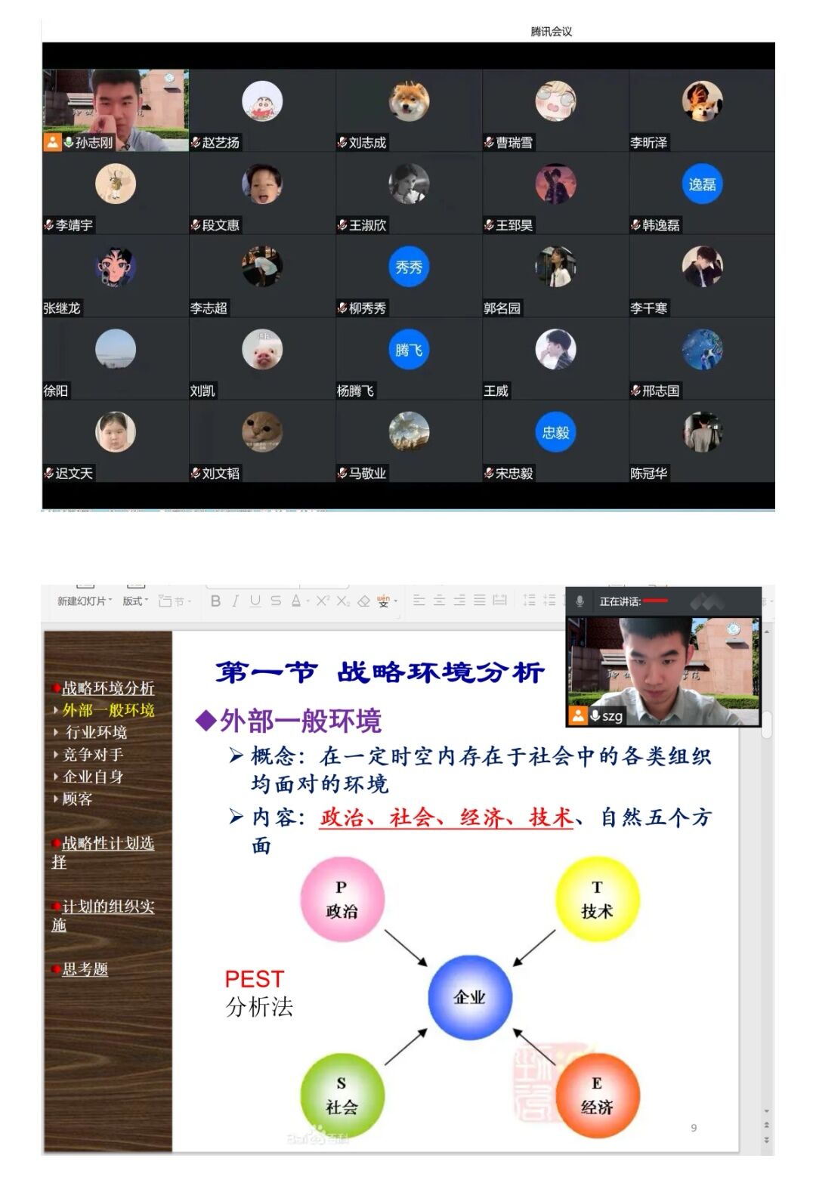The height and width of the screenshot is (1183, 816).
Task: Select participant tile 杨腾飞
Action: click(409, 359)
